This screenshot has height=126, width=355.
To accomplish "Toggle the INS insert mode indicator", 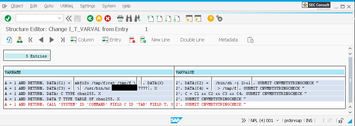I will (309, 120).
